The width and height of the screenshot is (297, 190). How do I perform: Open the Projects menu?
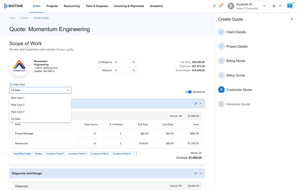click(x=52, y=6)
